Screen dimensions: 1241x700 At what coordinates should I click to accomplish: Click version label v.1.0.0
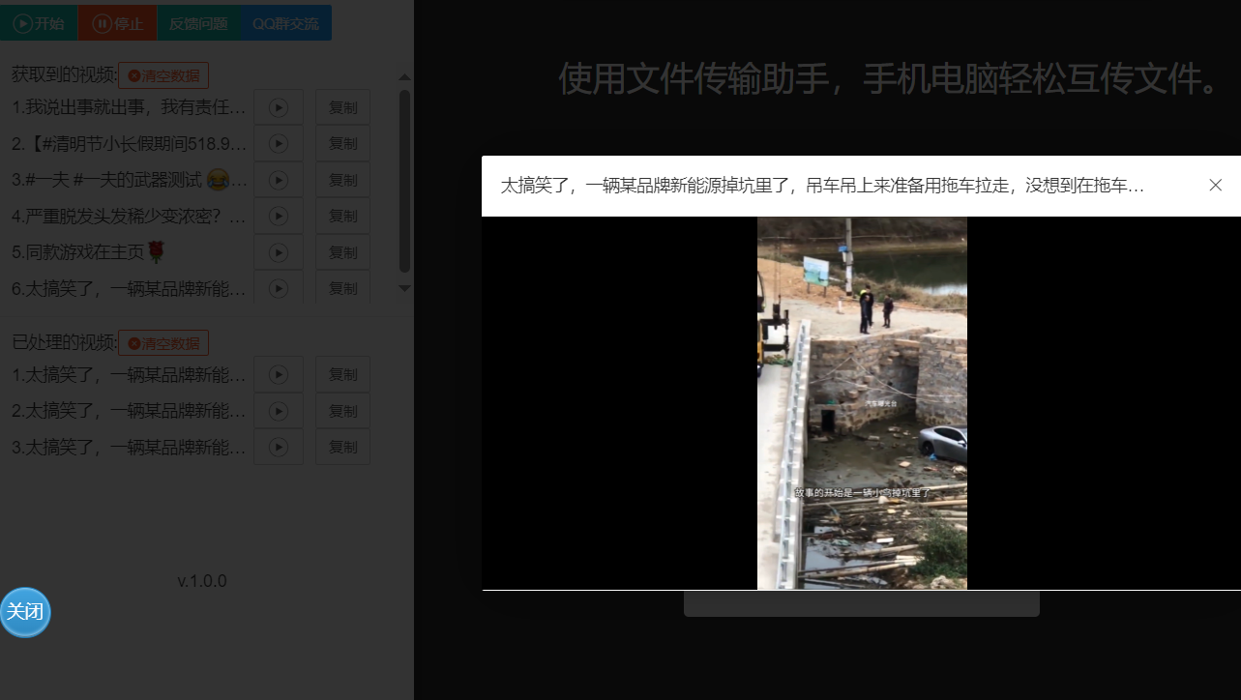(202, 581)
